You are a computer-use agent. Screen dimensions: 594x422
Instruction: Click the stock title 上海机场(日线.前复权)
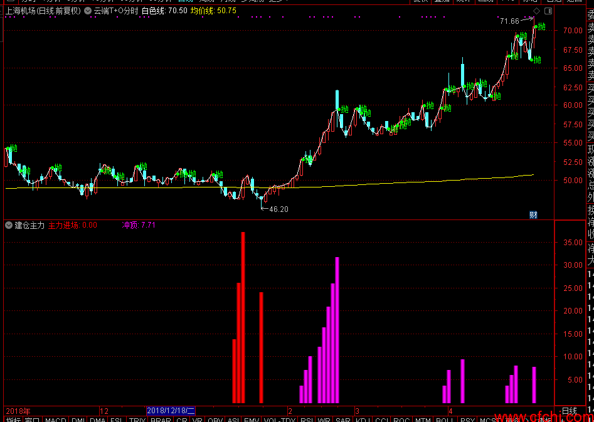43,11
